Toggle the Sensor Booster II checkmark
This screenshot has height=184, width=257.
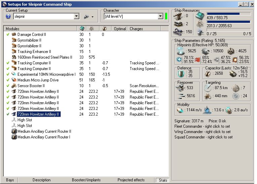pos(8,86)
